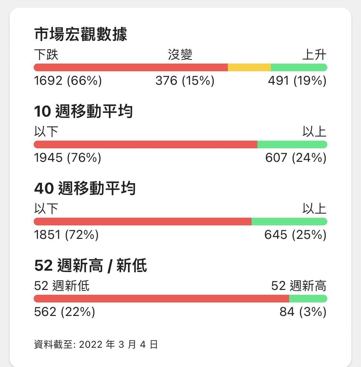The width and height of the screenshot is (361, 367).
Task: Click the 607 (24%) value
Action: click(x=296, y=158)
